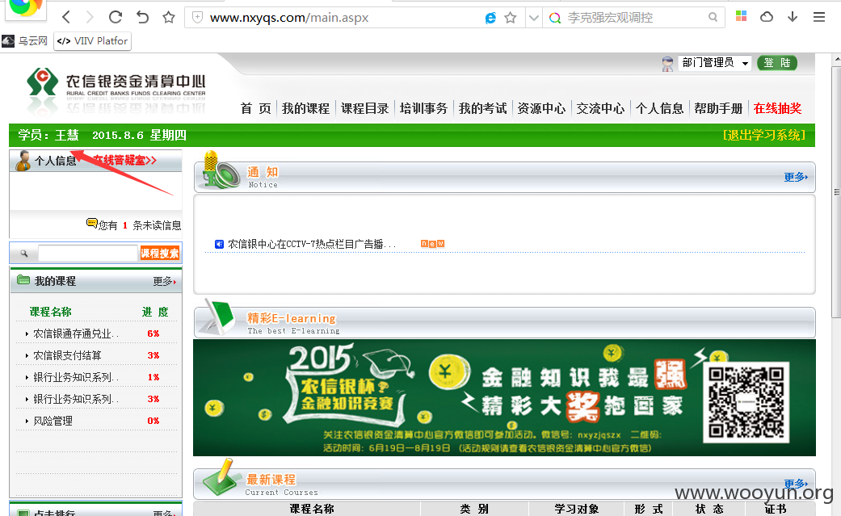This screenshot has width=841, height=516.
Task: Open the 交流中心 menu item
Action: point(601,108)
